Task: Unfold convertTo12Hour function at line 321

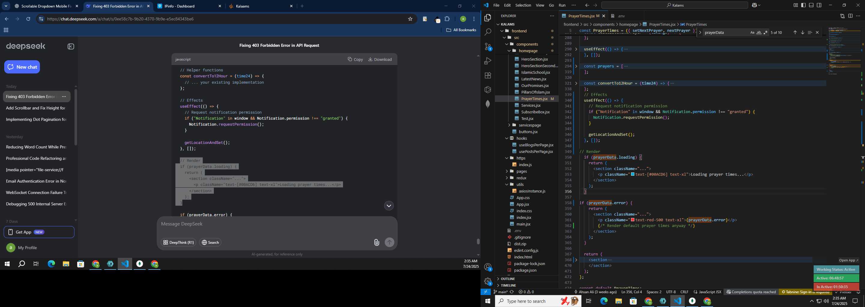Action: tap(576, 83)
